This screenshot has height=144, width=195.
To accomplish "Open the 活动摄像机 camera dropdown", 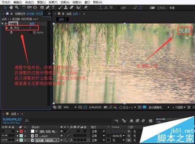I will (159, 107).
